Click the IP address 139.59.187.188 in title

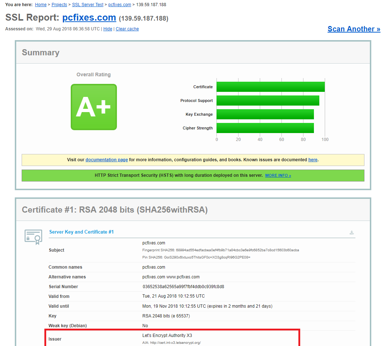tap(143, 18)
